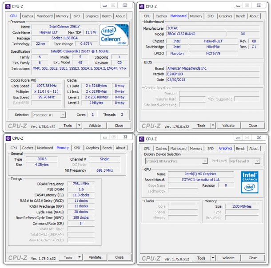Screen dimensions: 271x268
Task: Select the About tab in the Graphics window
Action: point(254,148)
